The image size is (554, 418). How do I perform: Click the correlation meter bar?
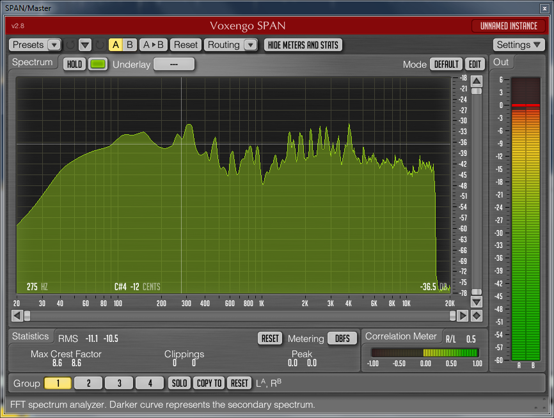pos(425,353)
